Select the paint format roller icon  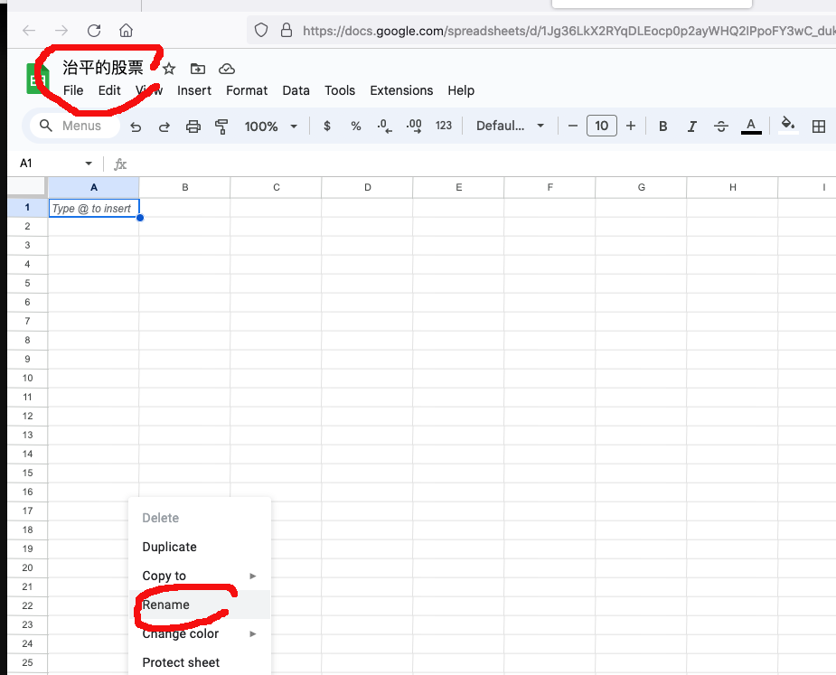[x=221, y=127]
